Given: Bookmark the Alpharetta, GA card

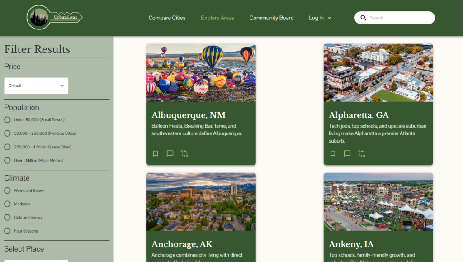Looking at the screenshot, I should tap(332, 153).
